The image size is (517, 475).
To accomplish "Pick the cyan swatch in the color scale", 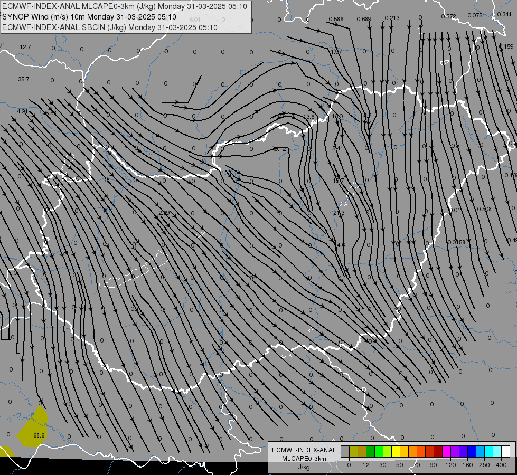I will pos(488,451).
